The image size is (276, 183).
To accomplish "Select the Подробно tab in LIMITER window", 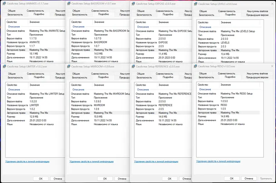I will pos(39,77).
